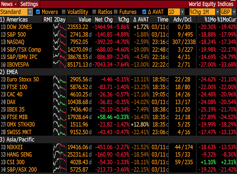The image size is (237, 174).
Task: Click the IBOVESPA net change -7043.34
Action: [x=103, y=64]
